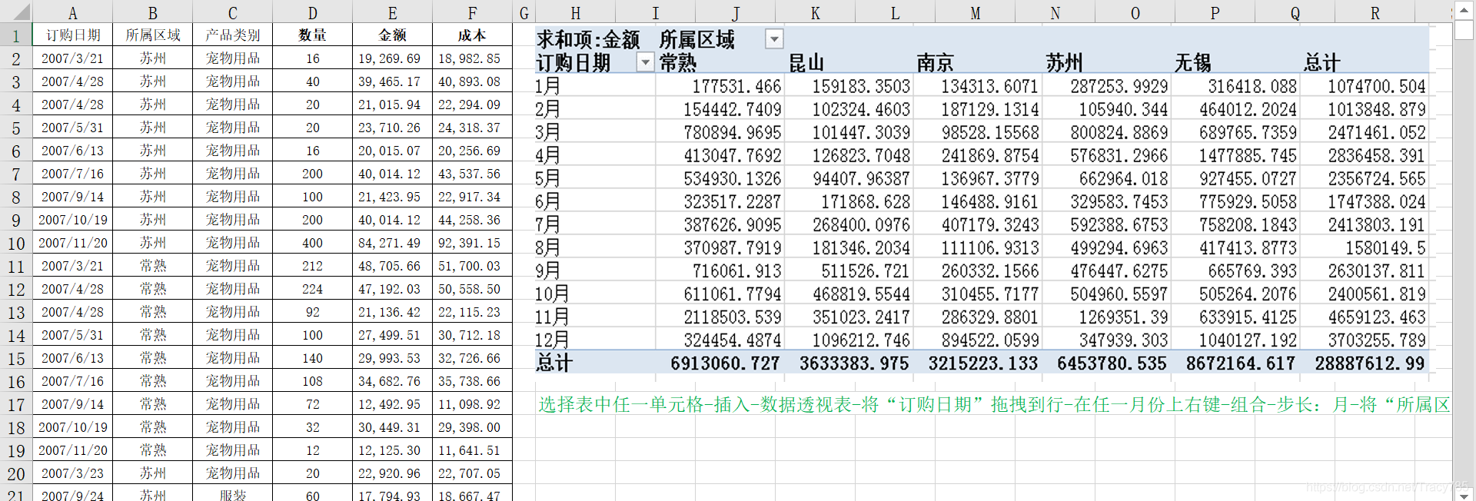Click the 总计 row label at pivot bottom

click(554, 363)
